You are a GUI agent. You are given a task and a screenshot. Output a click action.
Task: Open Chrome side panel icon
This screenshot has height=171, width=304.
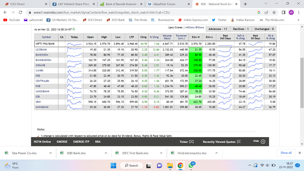(x=283, y=12)
